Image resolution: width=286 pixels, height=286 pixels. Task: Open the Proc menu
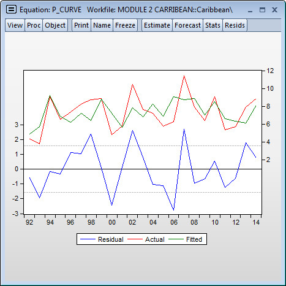tap(34, 25)
